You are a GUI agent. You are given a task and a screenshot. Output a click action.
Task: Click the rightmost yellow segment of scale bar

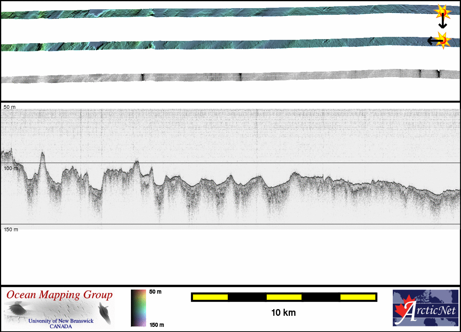(x=357, y=297)
